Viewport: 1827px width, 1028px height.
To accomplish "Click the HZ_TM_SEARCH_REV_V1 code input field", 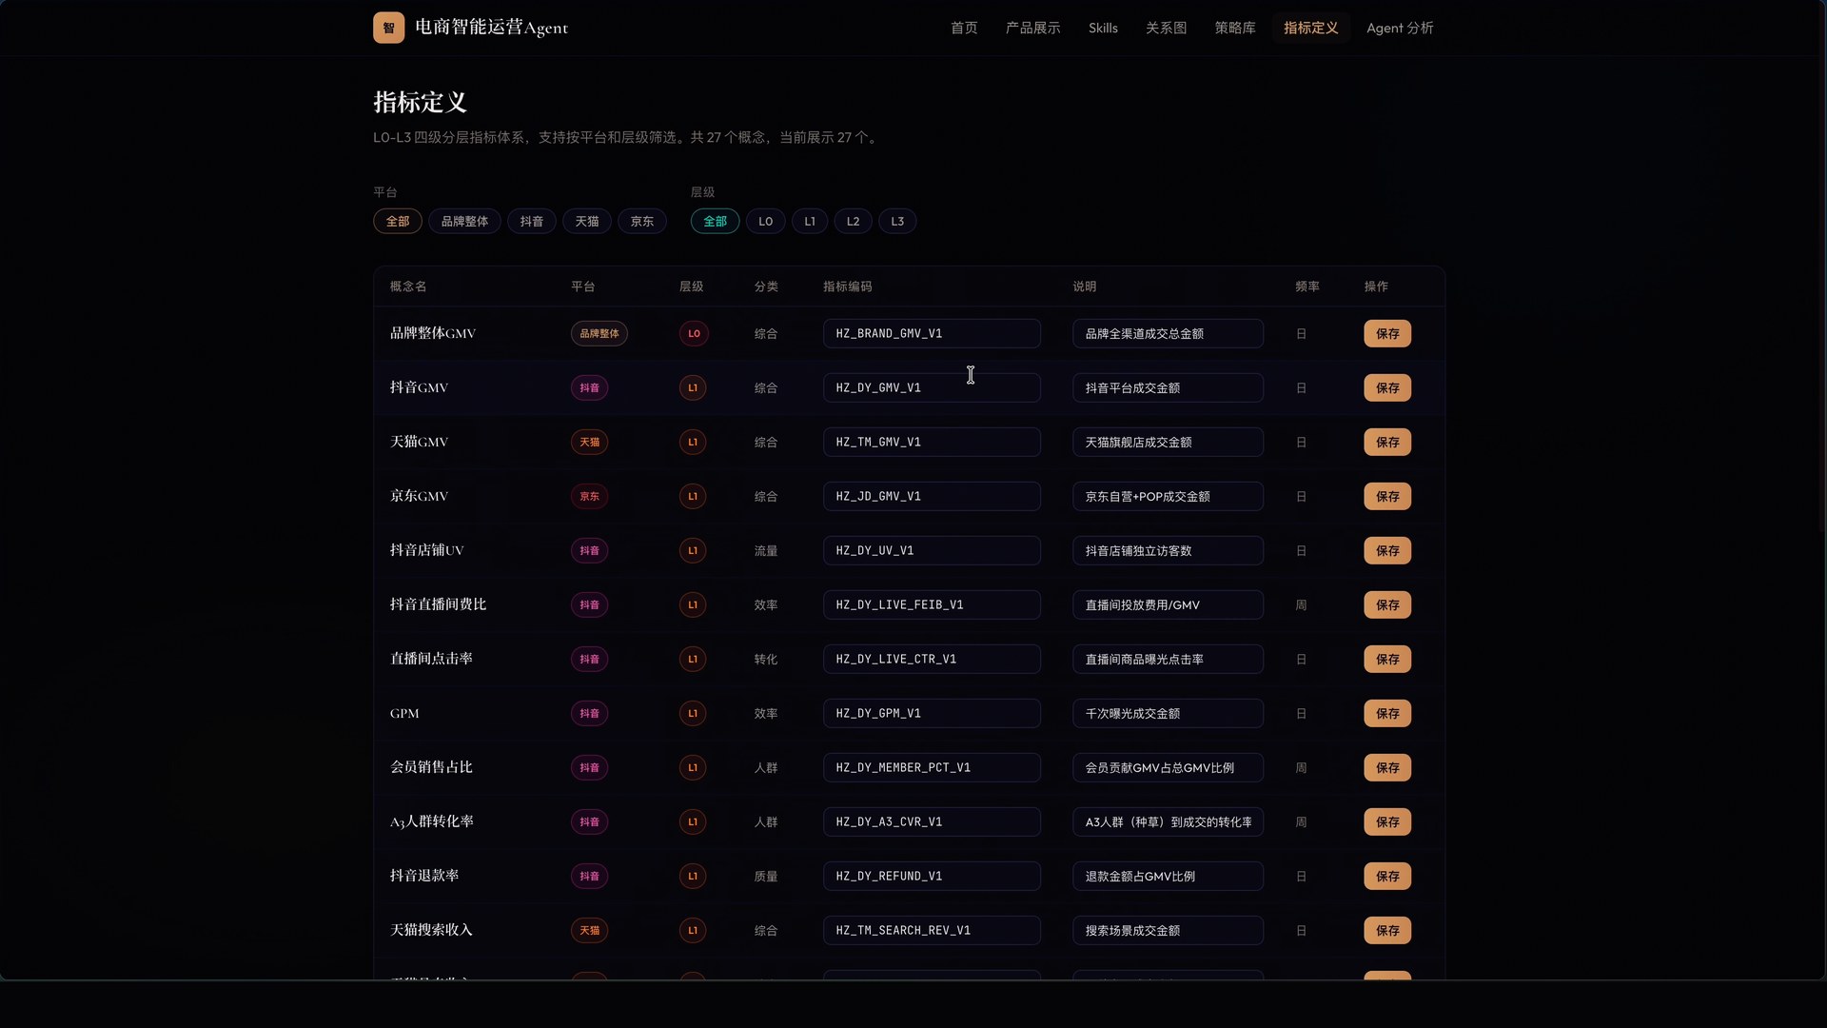I will (x=931, y=930).
